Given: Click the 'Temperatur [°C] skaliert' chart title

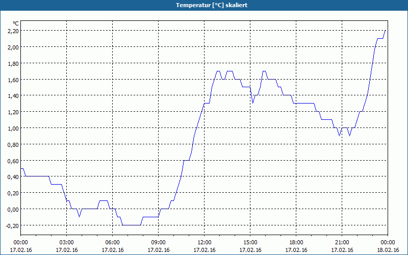Looking at the screenshot, I should (x=212, y=5).
